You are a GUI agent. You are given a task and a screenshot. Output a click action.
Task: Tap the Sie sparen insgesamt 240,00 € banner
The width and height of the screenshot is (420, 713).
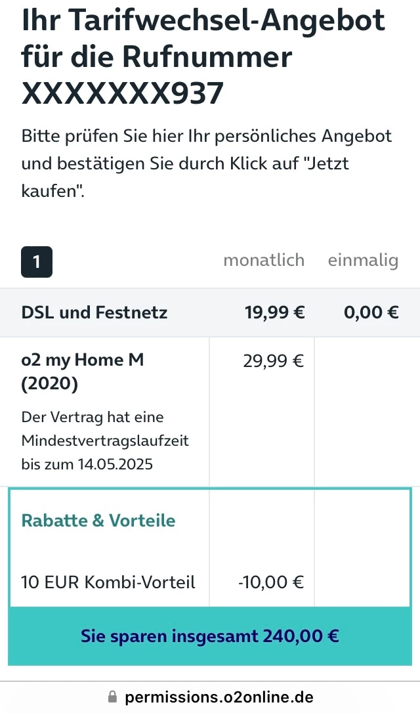click(x=210, y=636)
